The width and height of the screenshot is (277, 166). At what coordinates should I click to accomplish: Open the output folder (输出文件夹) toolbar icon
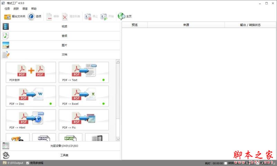8,16
